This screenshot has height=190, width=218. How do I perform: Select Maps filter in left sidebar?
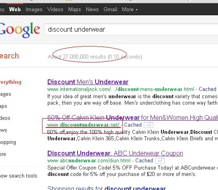[4, 106]
